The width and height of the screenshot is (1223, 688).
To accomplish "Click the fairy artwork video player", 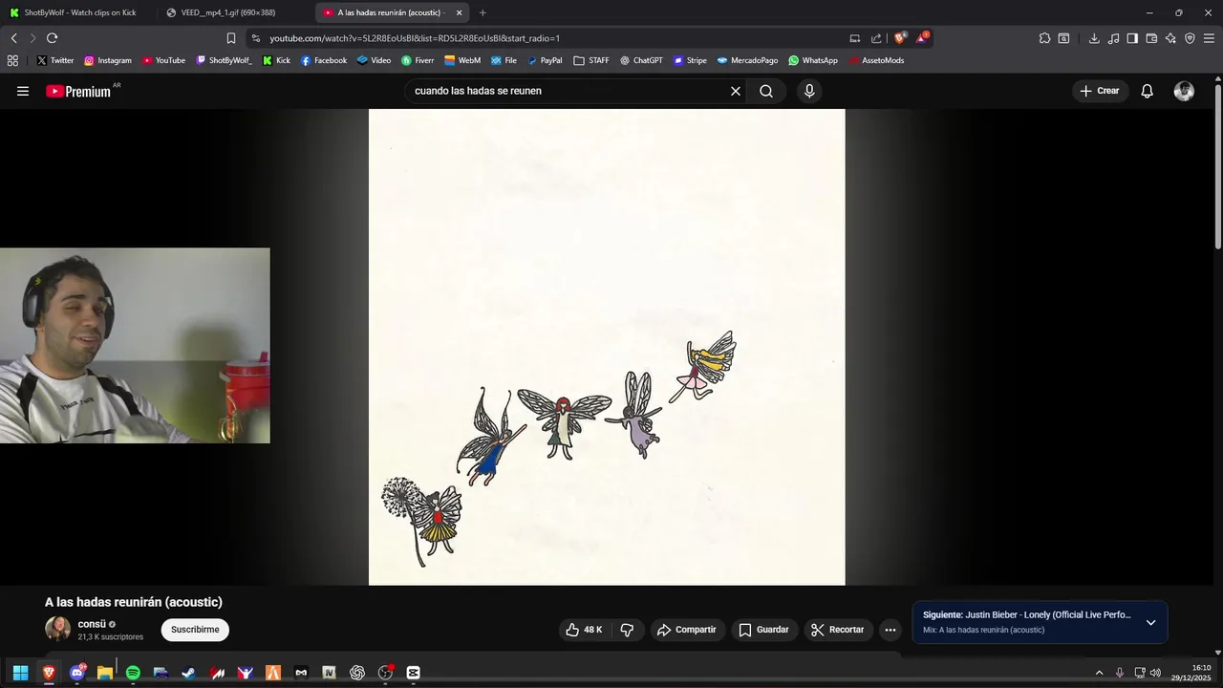I will point(607,347).
